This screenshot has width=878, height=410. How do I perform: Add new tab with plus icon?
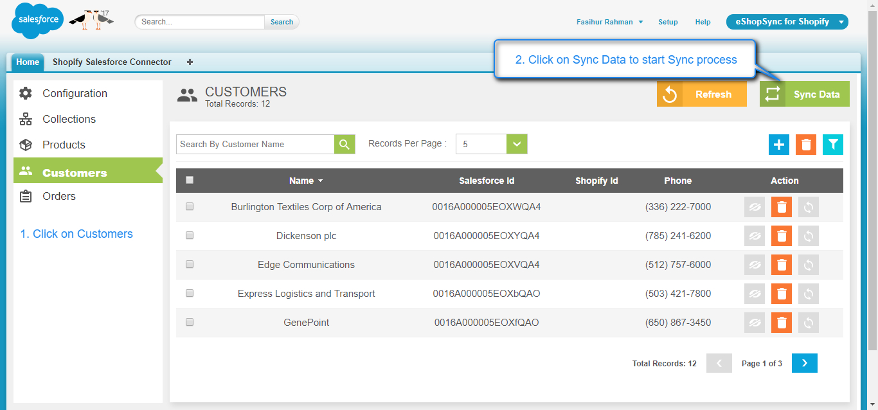coord(190,62)
